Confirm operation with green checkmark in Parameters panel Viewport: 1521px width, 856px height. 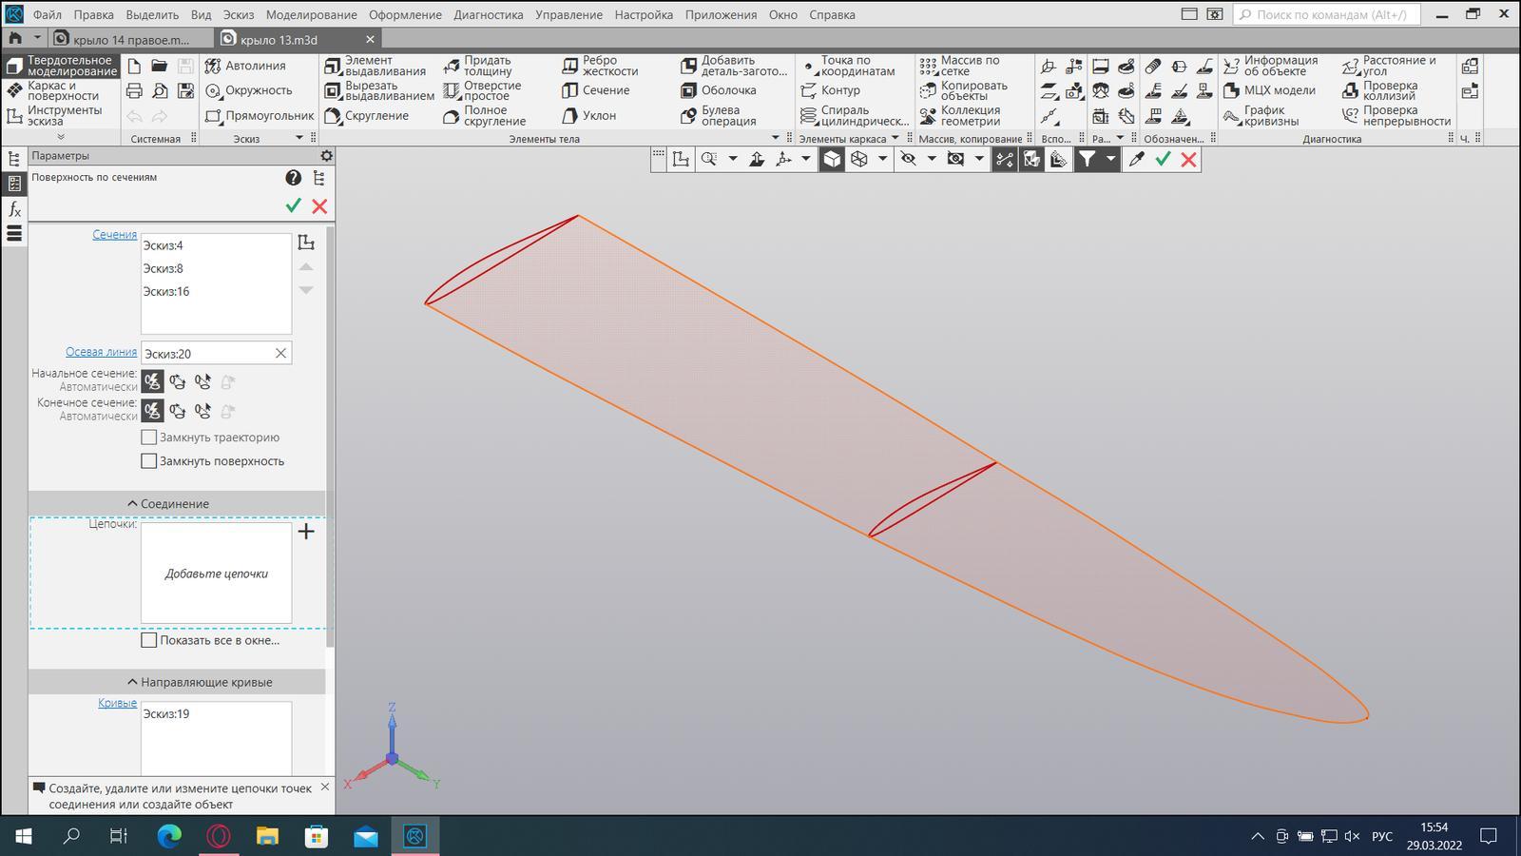tap(293, 205)
